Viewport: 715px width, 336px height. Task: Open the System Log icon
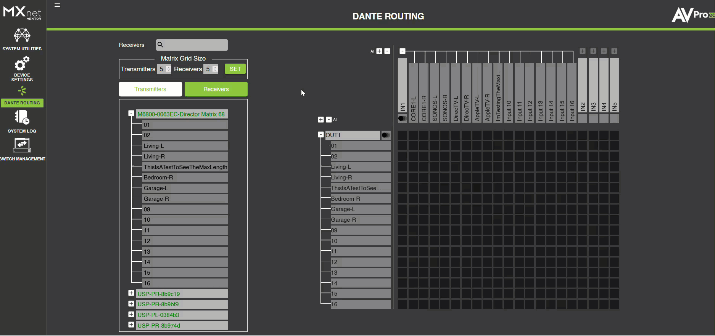[x=22, y=118]
